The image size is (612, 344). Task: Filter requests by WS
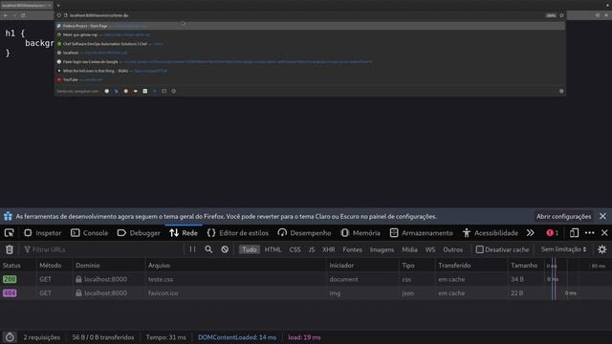pos(430,249)
